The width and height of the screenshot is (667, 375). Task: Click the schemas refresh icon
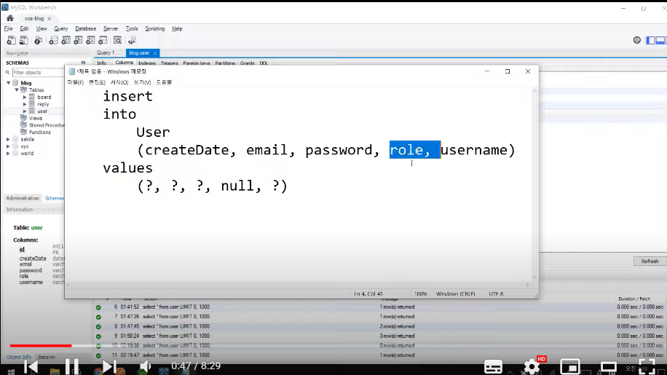(83, 63)
